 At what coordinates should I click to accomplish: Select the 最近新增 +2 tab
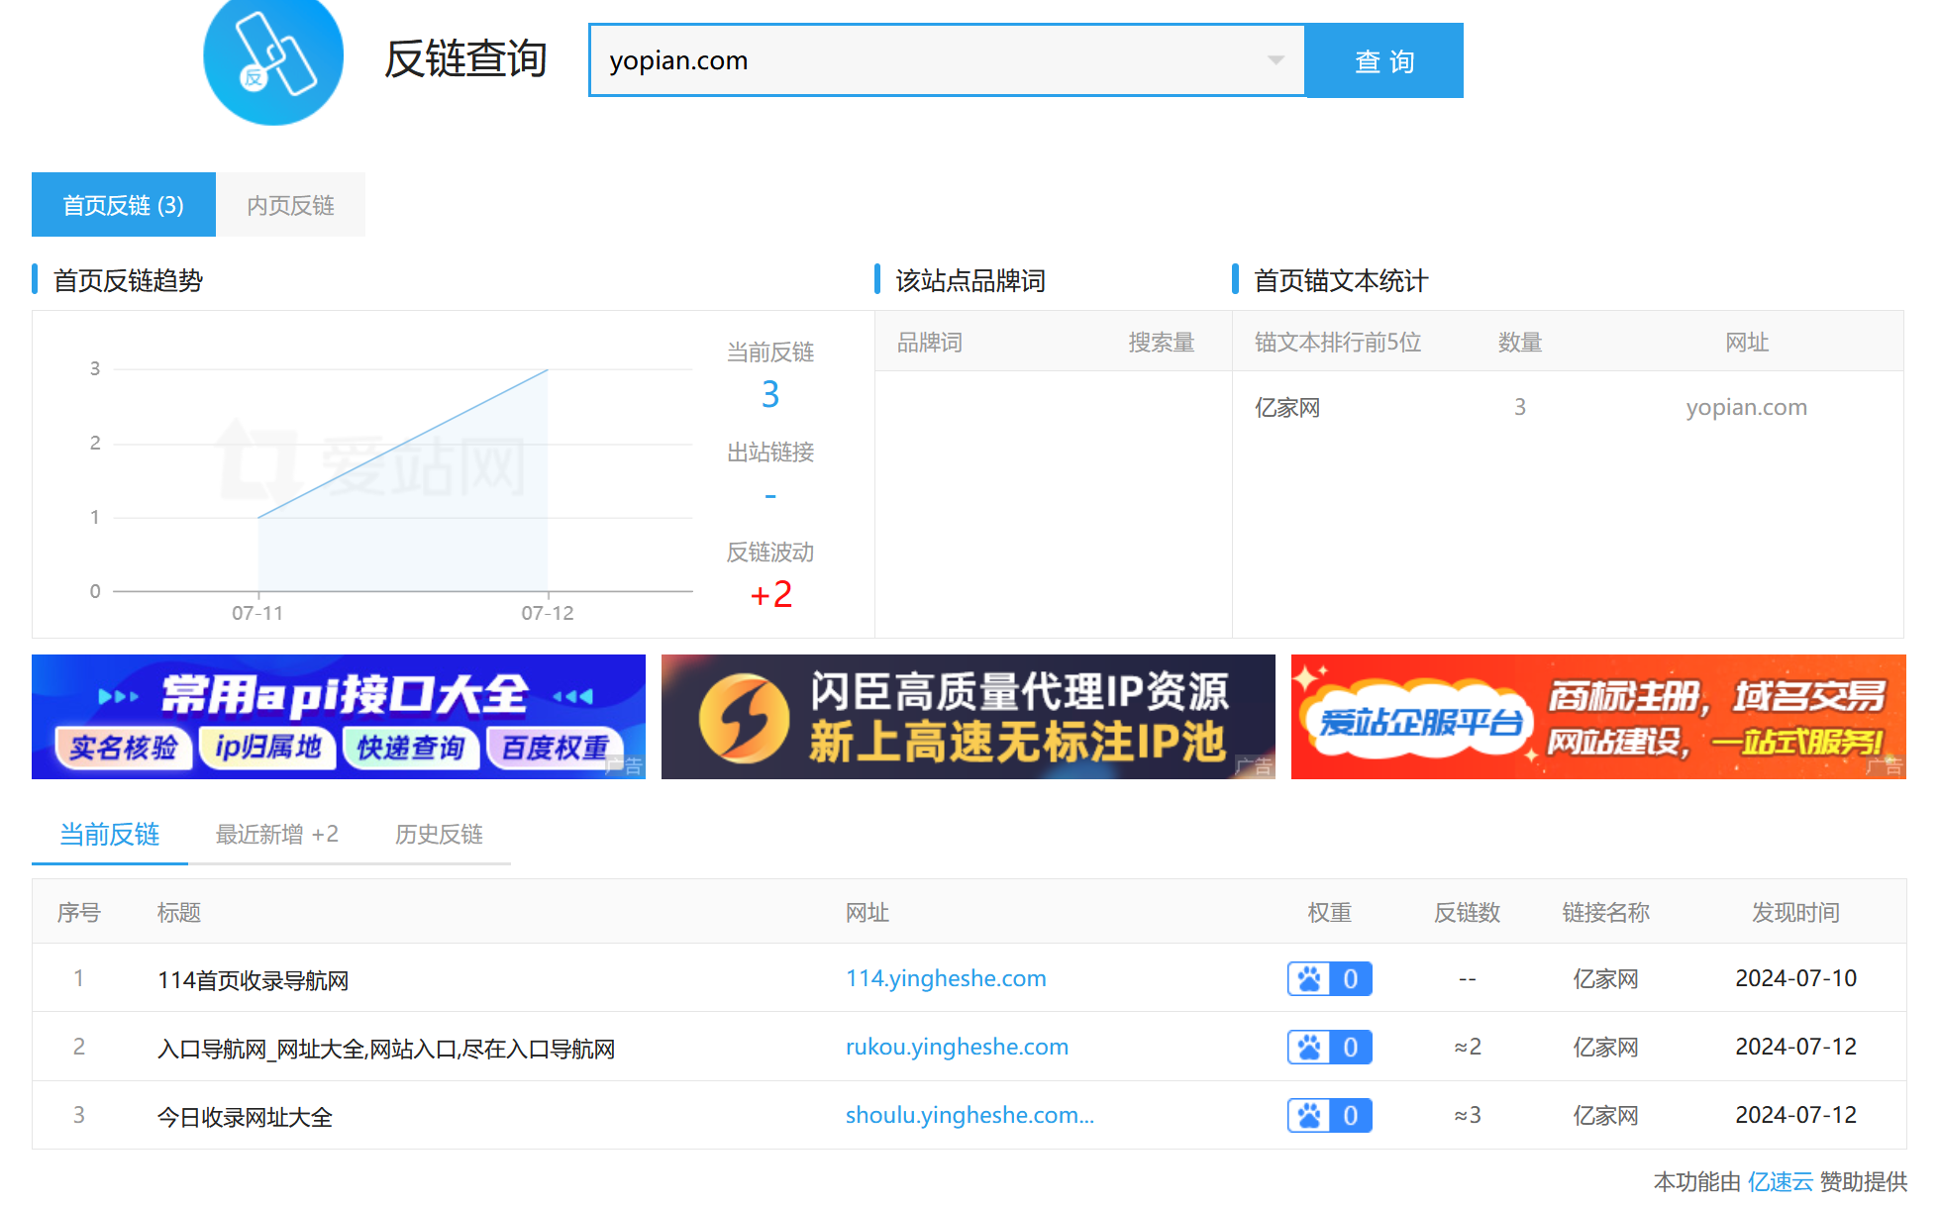pos(277,835)
